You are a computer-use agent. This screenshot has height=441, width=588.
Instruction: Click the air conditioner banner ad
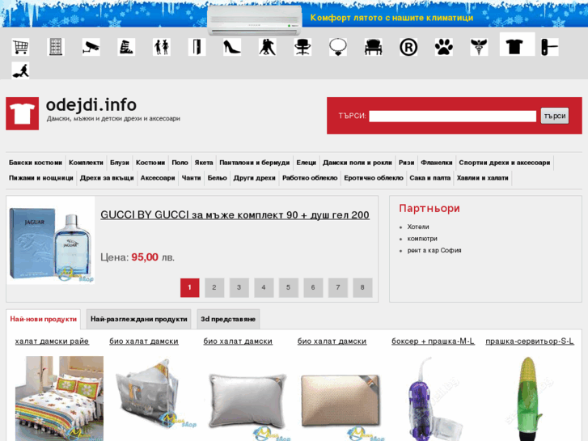(294, 17)
